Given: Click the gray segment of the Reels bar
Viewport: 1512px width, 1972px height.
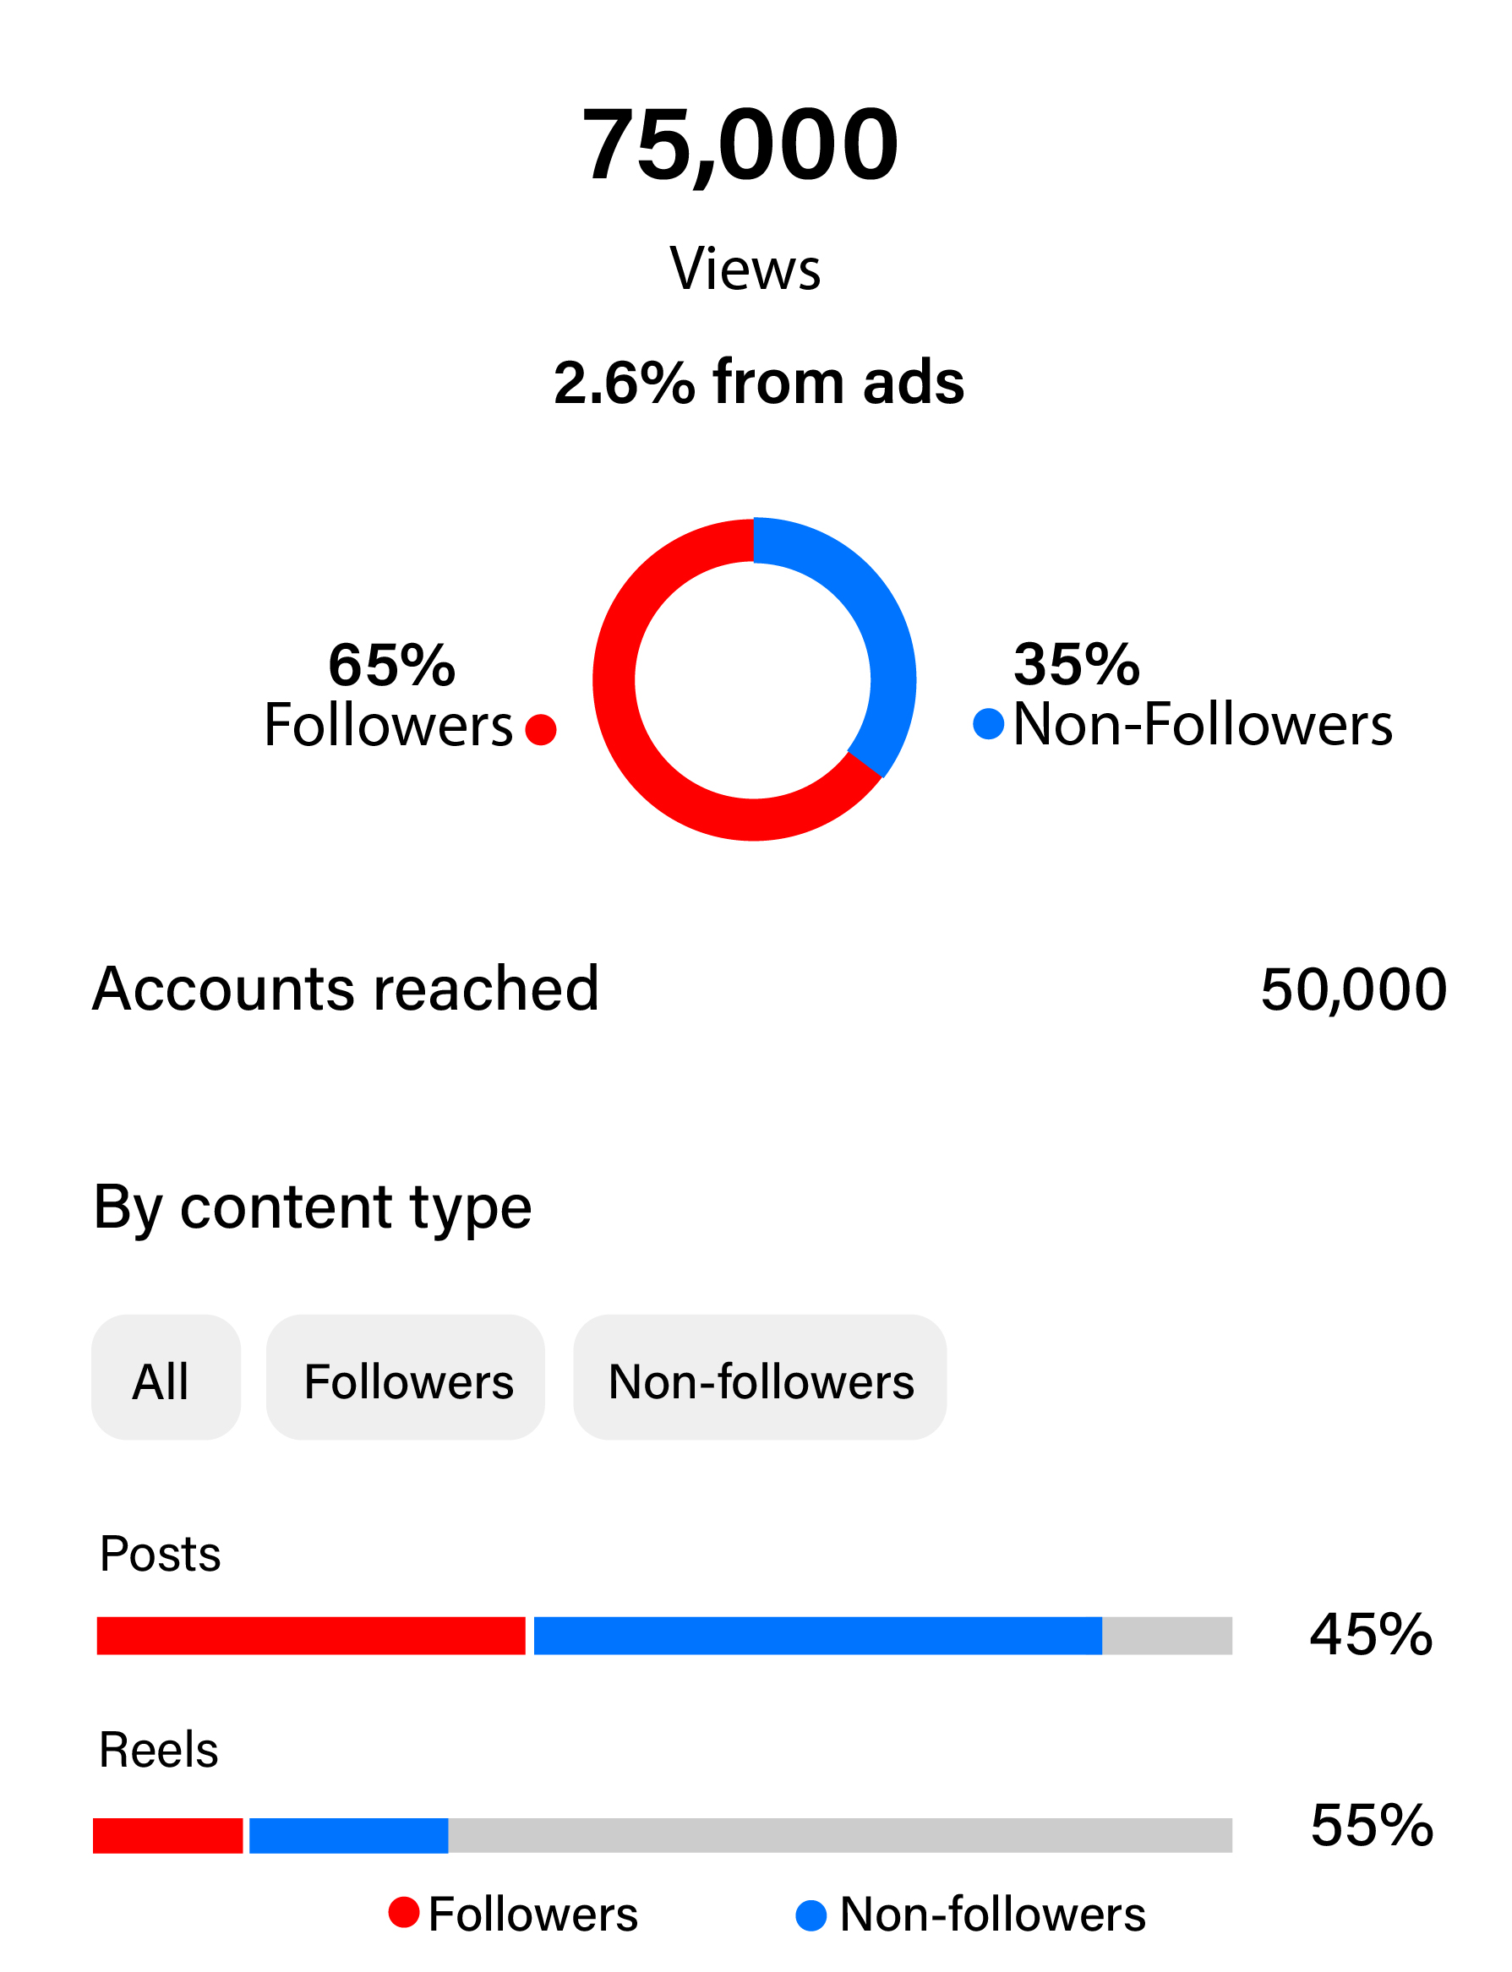Looking at the screenshot, I should [x=838, y=1835].
